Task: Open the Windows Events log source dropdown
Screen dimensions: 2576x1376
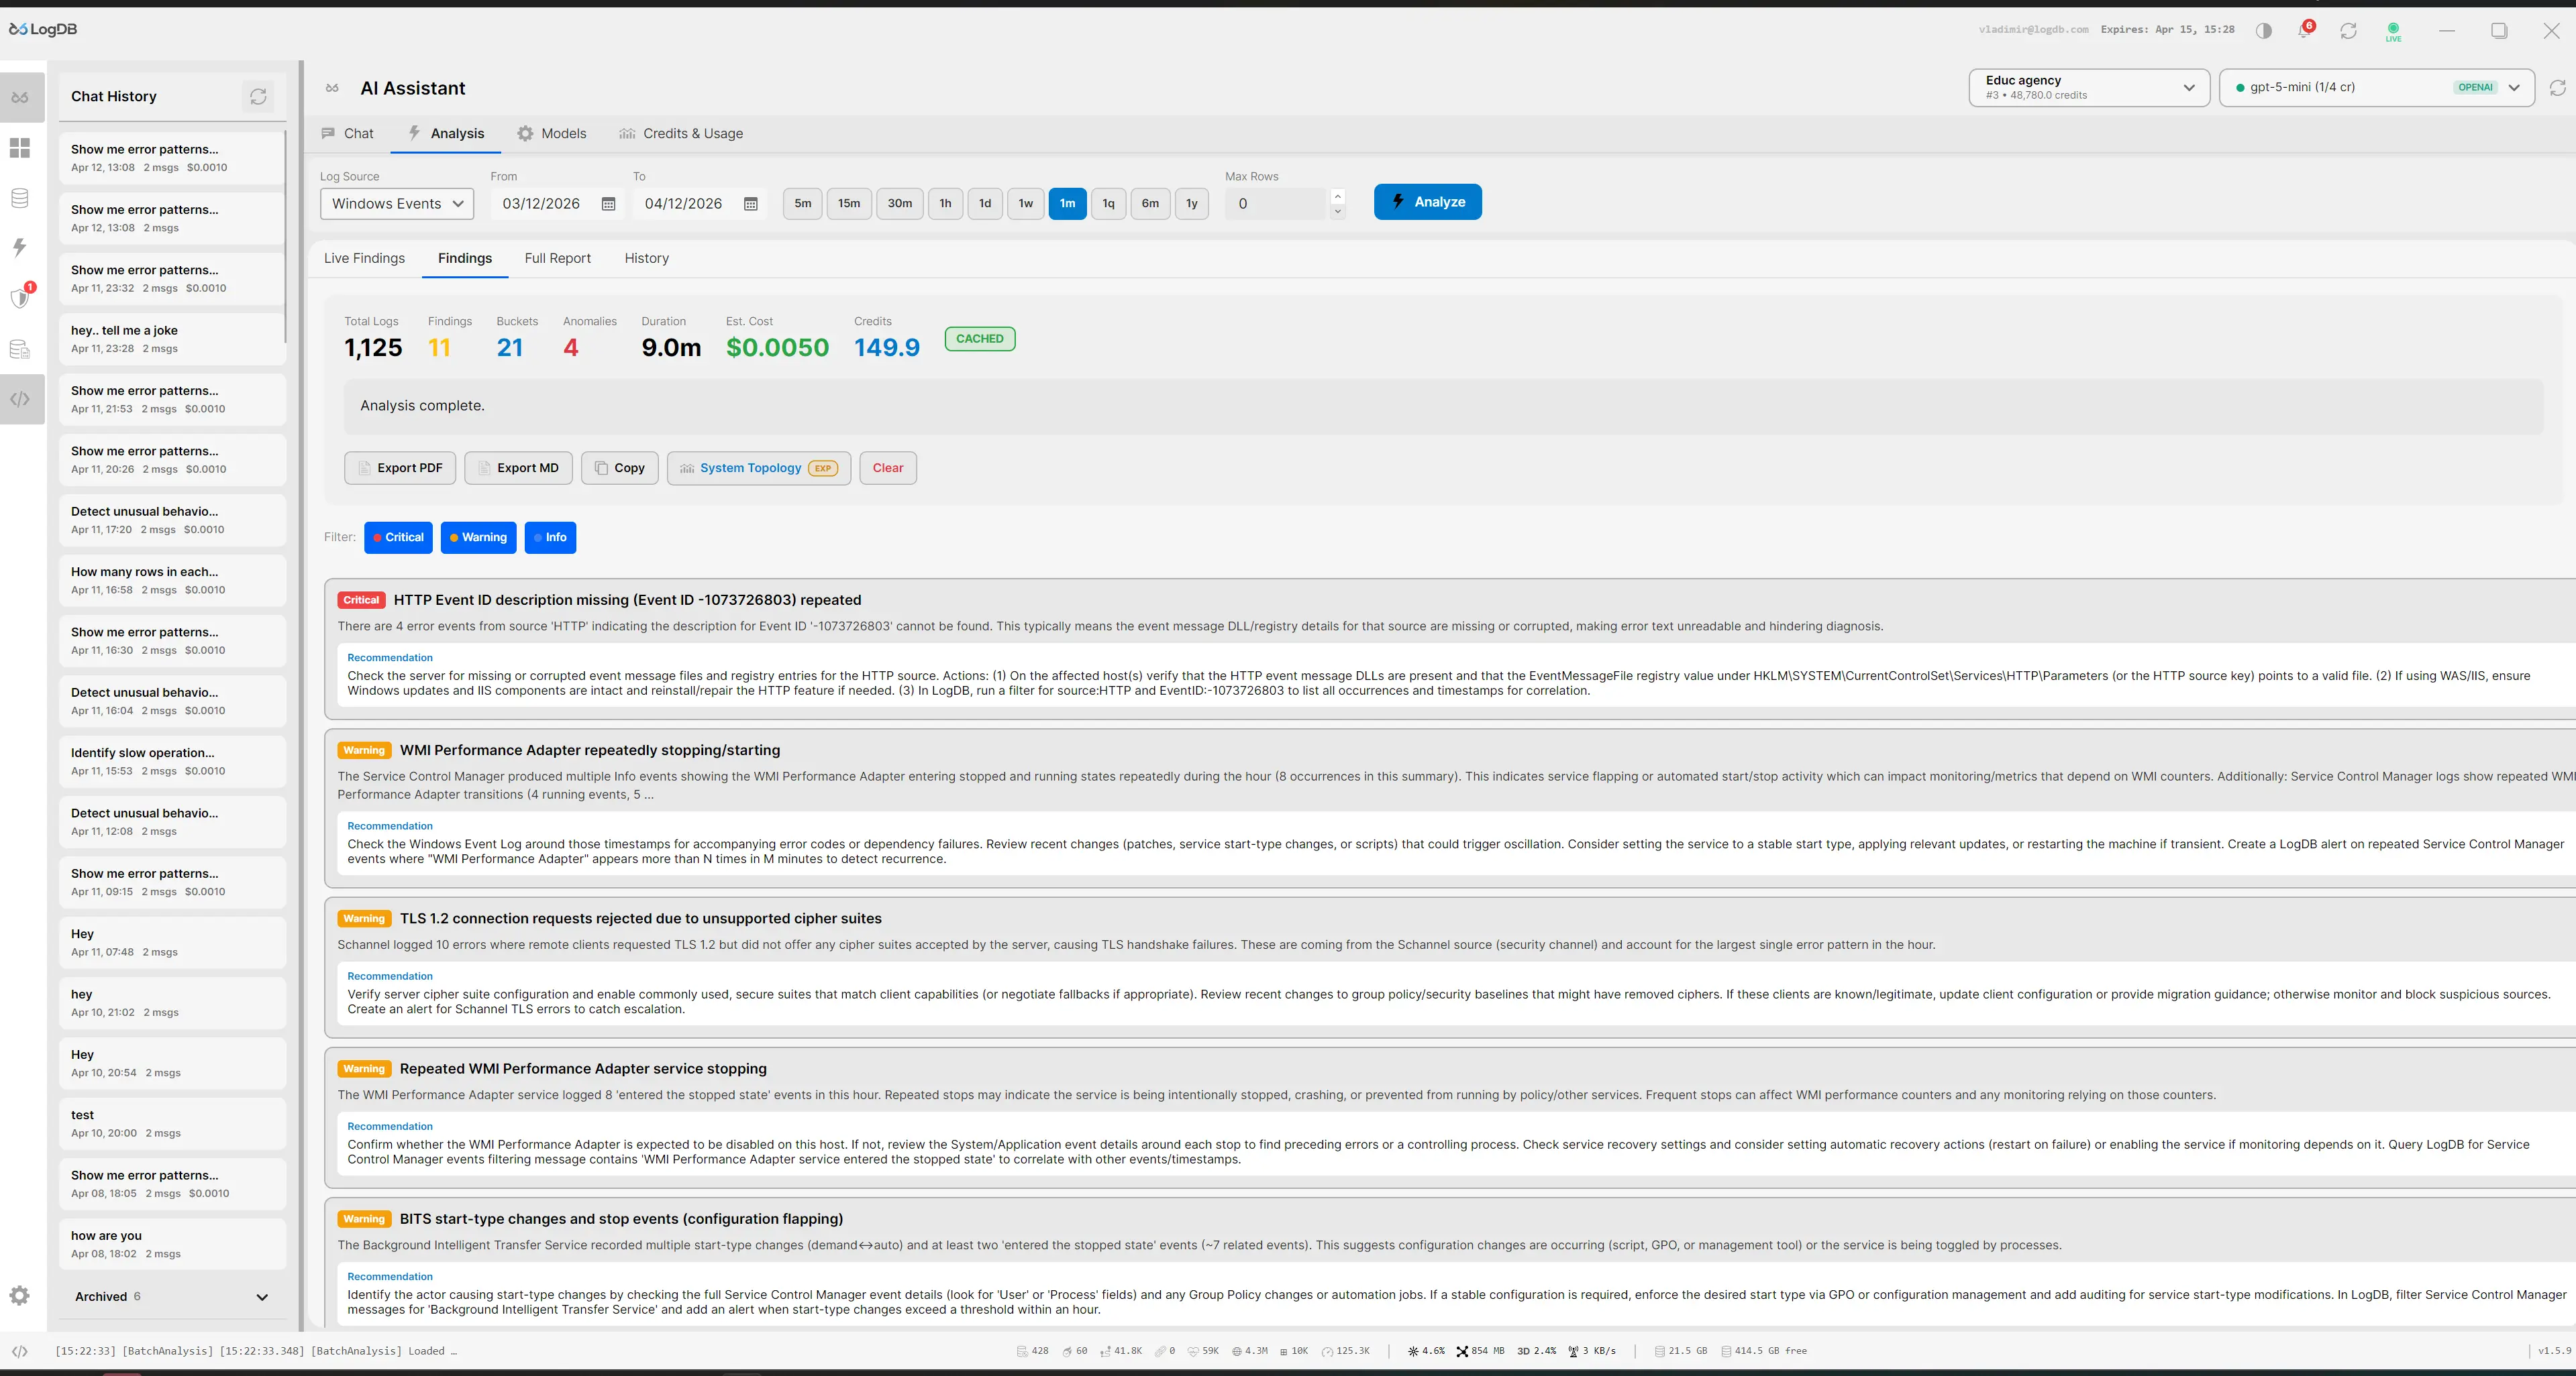Action: pyautogui.click(x=397, y=204)
